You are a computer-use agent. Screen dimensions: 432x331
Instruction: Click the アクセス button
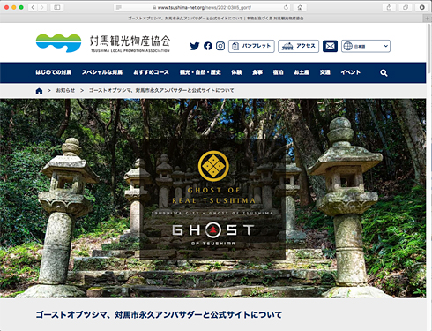pos(298,46)
